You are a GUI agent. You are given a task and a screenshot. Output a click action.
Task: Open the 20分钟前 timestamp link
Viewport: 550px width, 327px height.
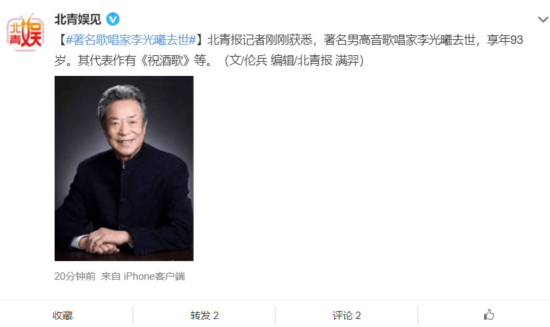75,276
